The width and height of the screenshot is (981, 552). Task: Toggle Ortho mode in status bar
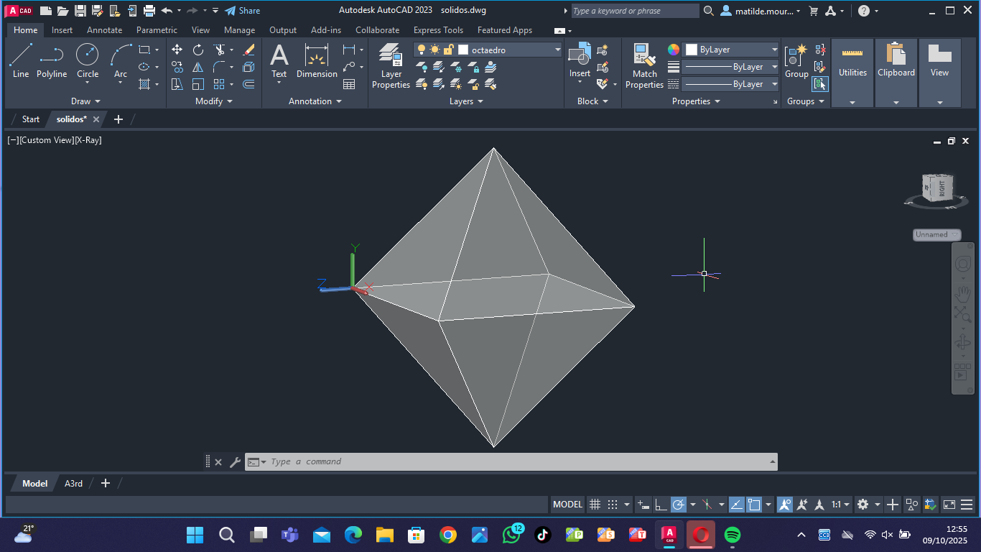click(x=661, y=505)
